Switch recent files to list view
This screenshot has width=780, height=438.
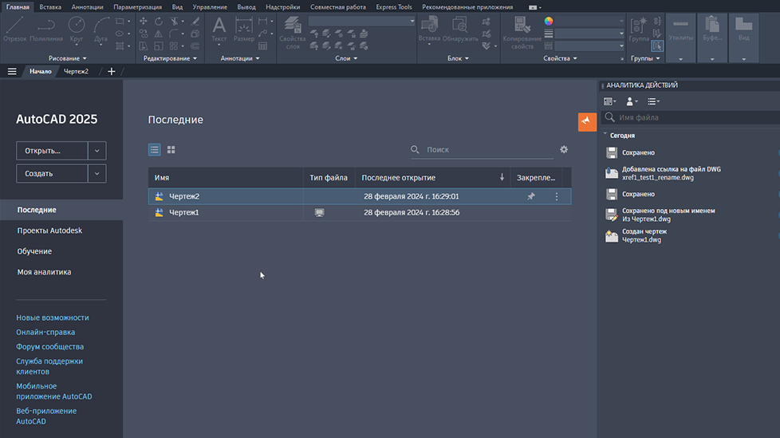tap(154, 149)
